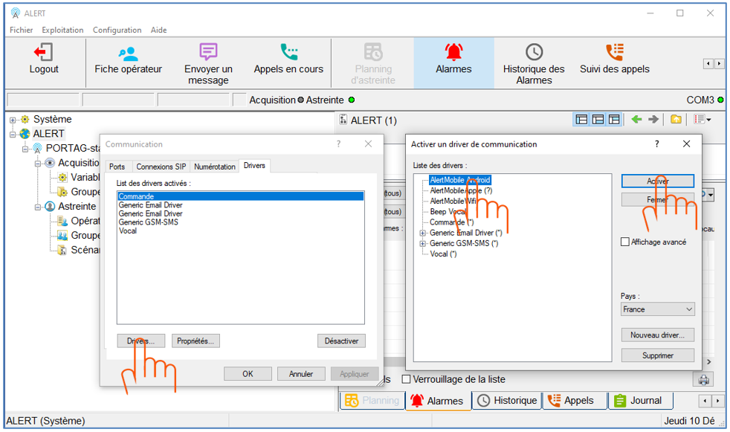Click the Envoyer un message icon
Viewport: 730px width, 432px height.
pos(208,52)
